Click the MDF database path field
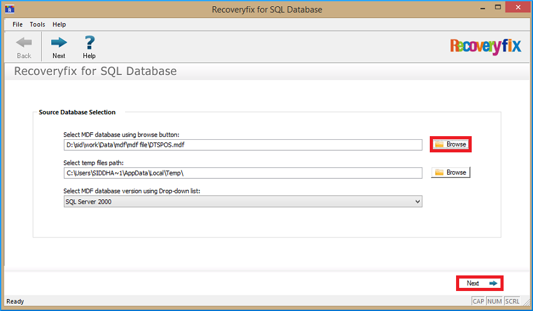 pyautogui.click(x=243, y=145)
